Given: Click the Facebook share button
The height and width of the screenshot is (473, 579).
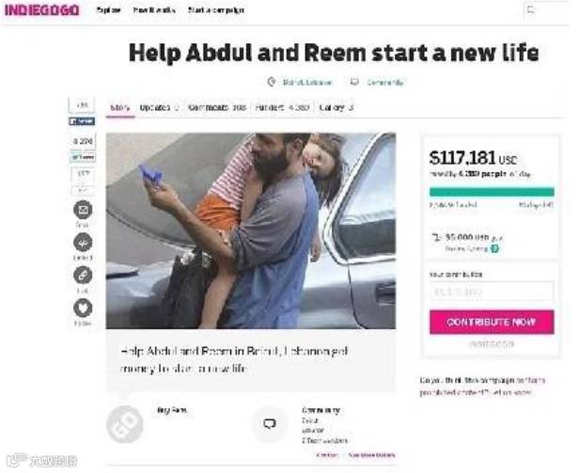Looking at the screenshot, I should click(82, 121).
